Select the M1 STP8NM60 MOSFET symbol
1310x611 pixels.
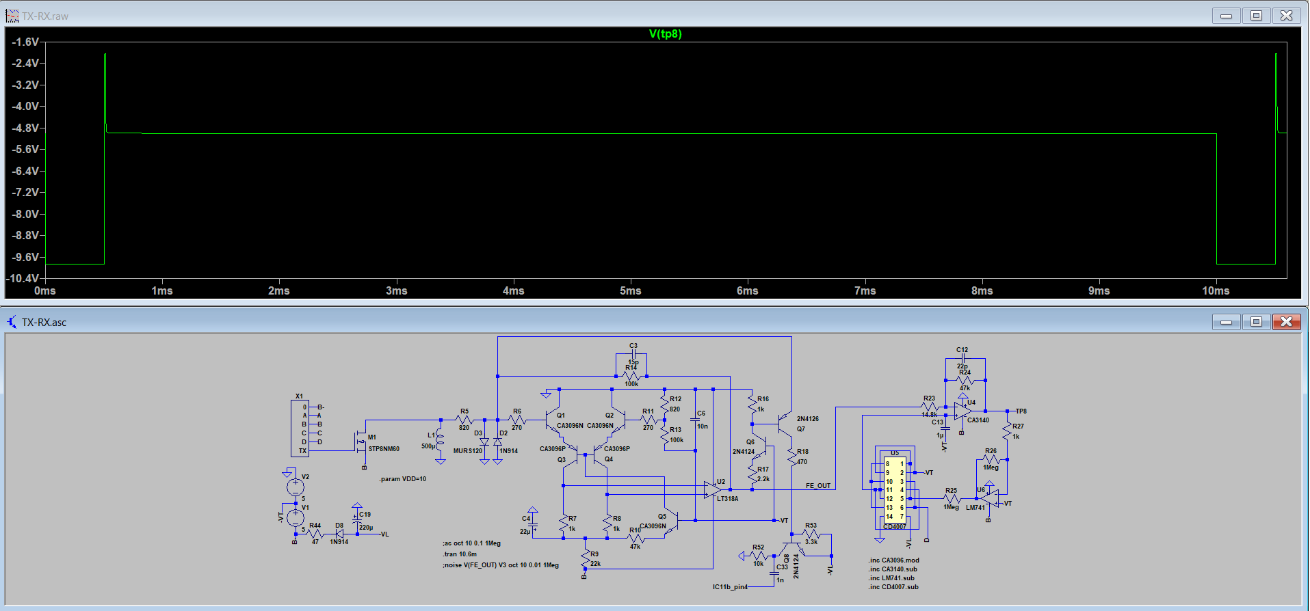tap(361, 443)
